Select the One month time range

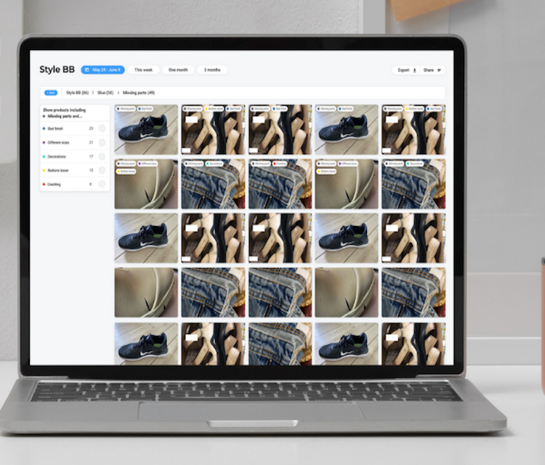(178, 70)
